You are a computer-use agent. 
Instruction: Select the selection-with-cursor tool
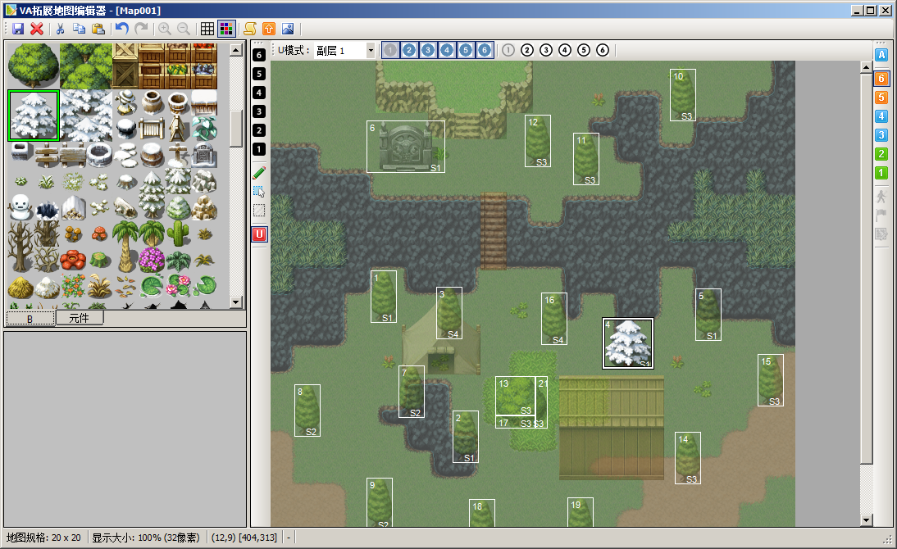coord(259,192)
